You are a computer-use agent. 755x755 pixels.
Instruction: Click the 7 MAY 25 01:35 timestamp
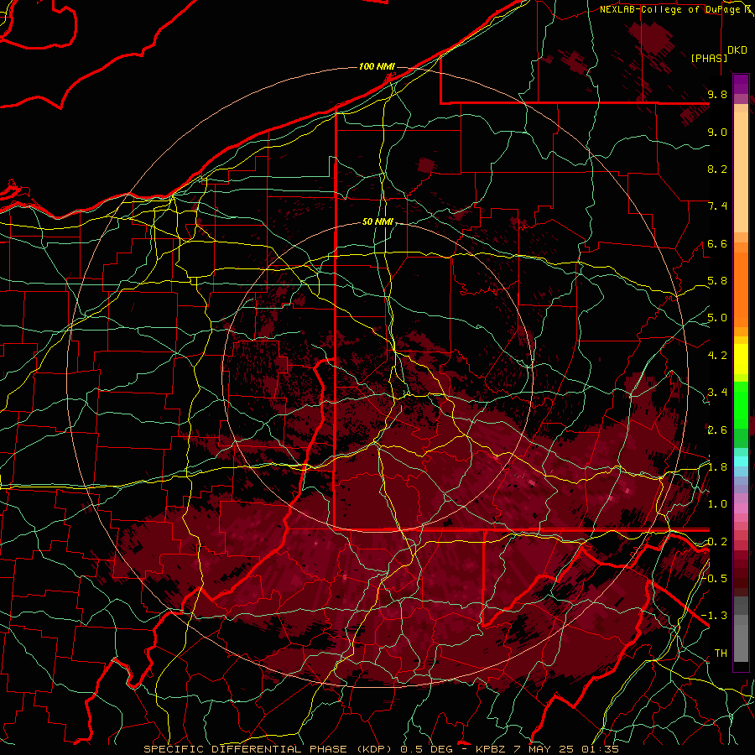[567, 749]
